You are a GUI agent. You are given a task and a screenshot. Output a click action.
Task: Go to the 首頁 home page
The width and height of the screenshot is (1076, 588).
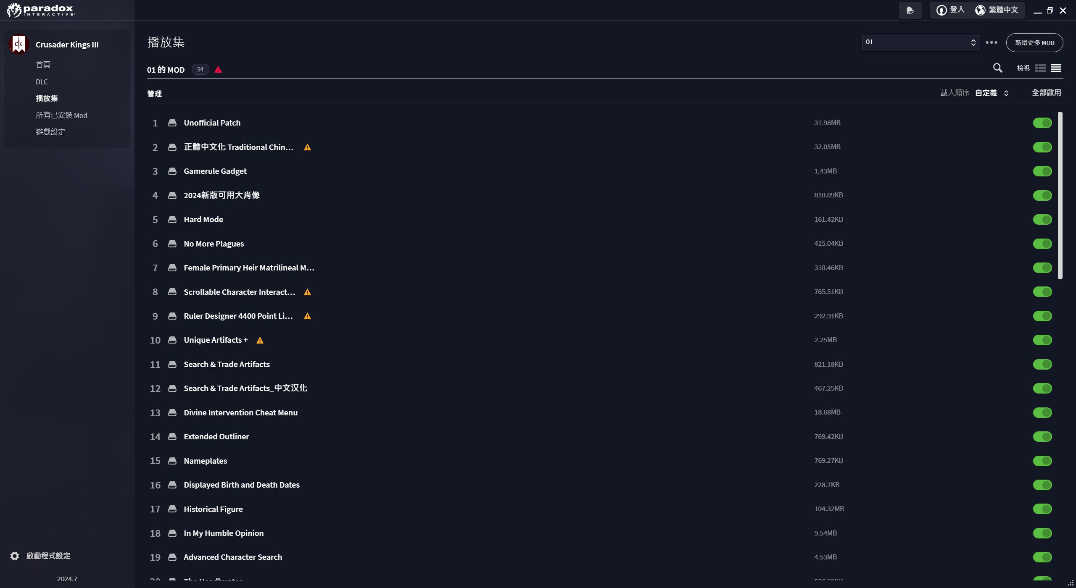point(43,65)
